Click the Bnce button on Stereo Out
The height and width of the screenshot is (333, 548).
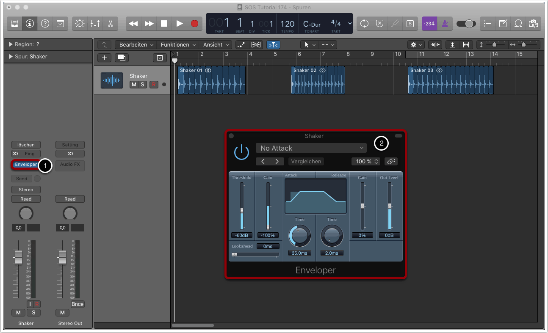77,304
